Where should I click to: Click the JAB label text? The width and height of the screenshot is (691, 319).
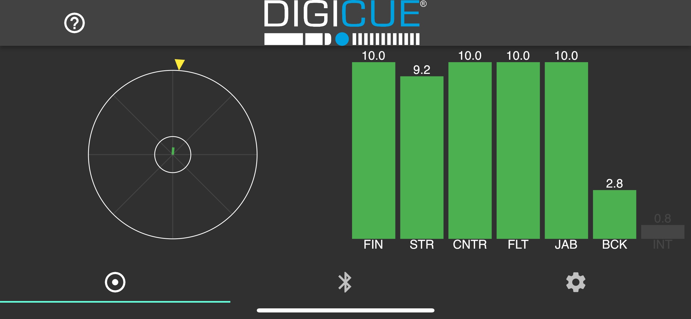click(566, 245)
